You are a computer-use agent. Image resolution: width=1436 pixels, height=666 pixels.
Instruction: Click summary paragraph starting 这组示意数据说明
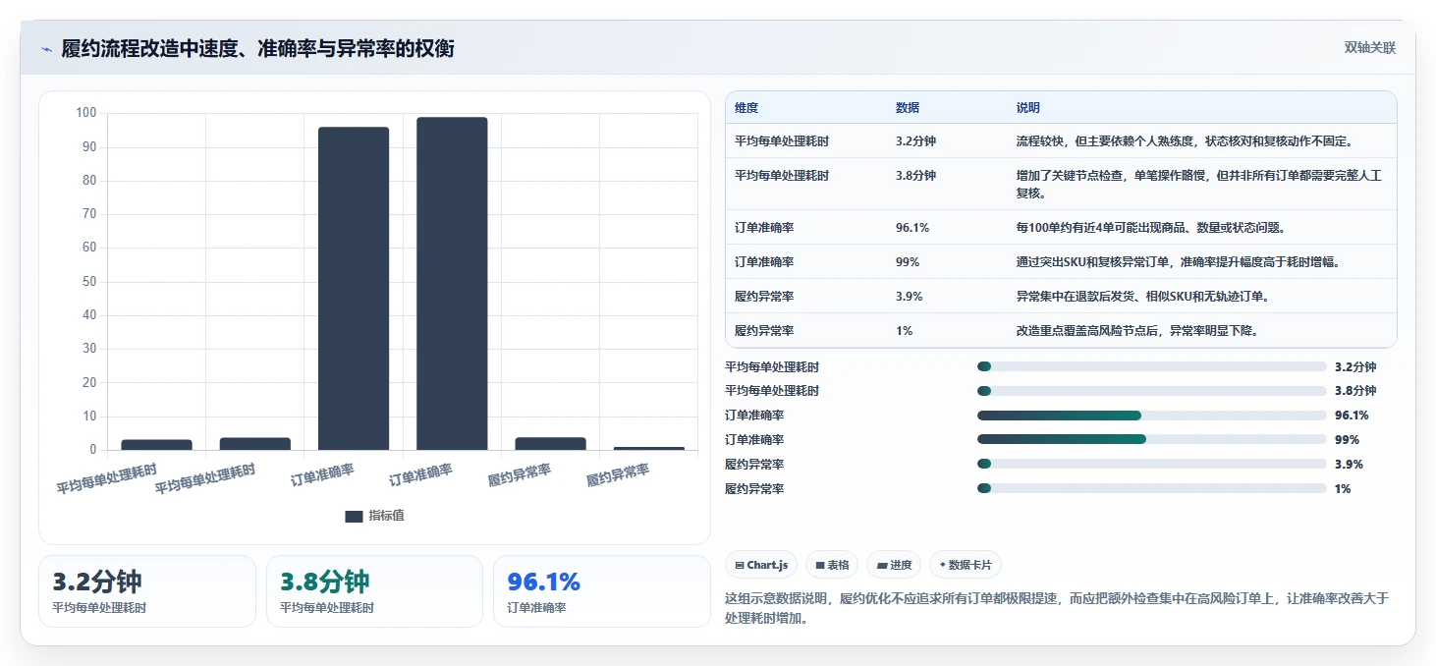[x=1057, y=608]
